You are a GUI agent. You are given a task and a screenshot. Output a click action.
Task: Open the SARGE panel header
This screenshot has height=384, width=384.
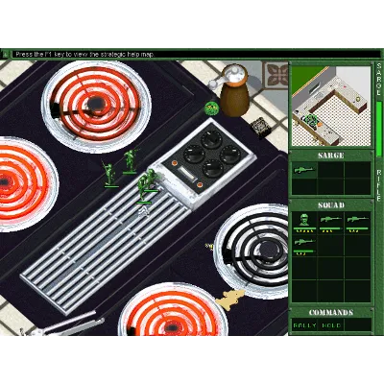click(x=331, y=156)
